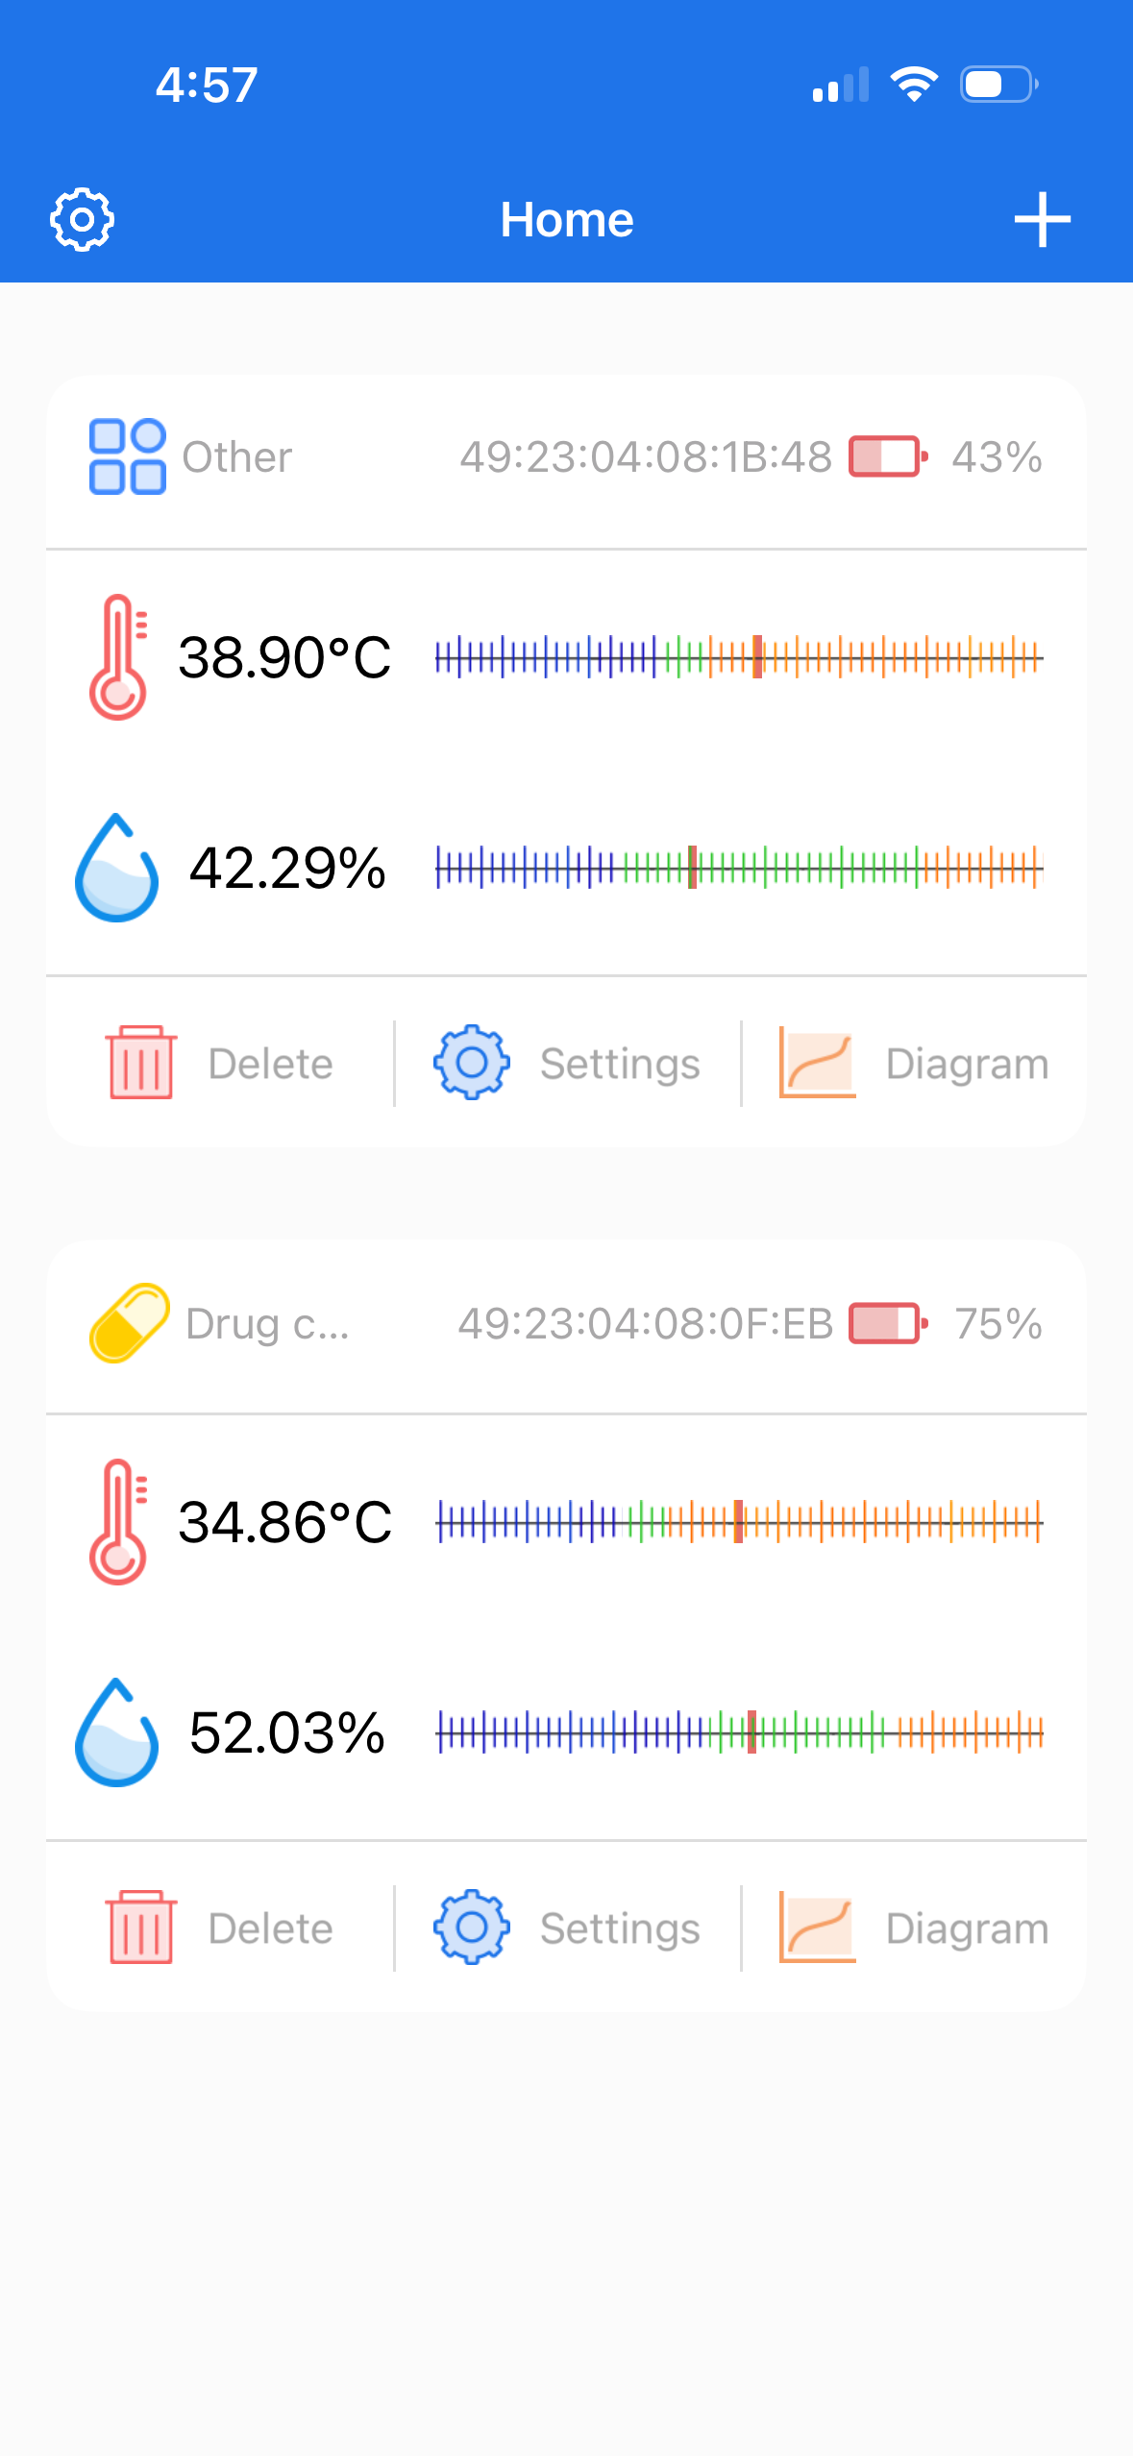Open Settings for the Other device
1133x2456 pixels.
point(567,1063)
